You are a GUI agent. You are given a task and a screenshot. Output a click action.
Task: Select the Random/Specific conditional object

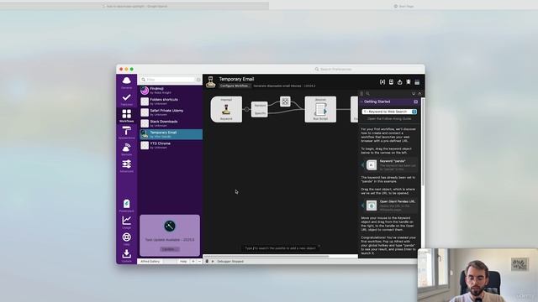(260, 109)
